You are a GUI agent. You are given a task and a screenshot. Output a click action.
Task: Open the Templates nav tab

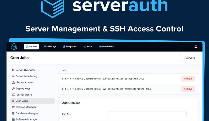pos(70,47)
